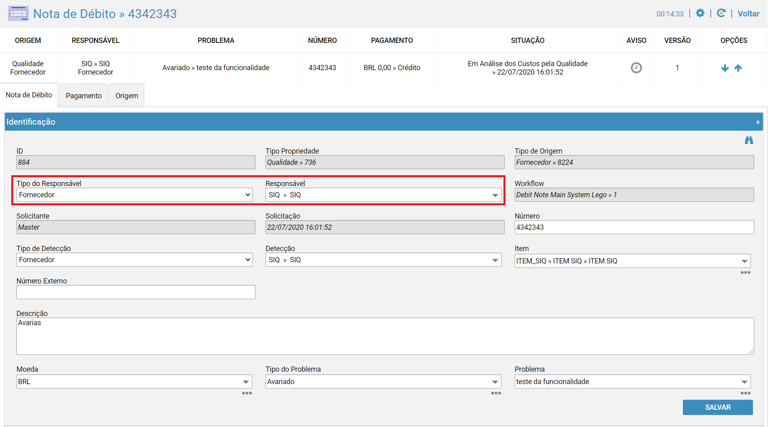Click the clock icon under AVISO
Image resolution: width=769 pixels, height=427 pixels.
coord(636,68)
